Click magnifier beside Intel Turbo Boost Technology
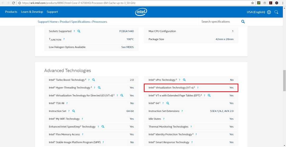This screenshot has width=286, height=147. tap(93, 80)
